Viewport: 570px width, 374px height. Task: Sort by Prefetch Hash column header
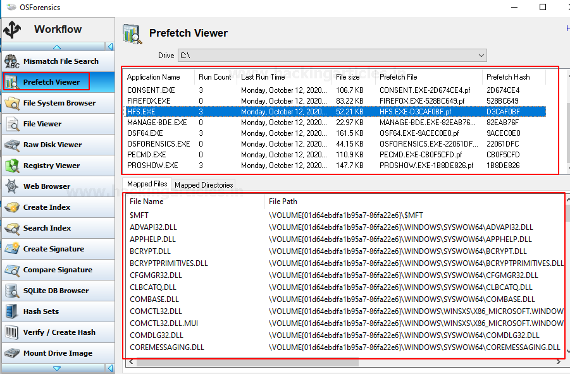[514, 77]
